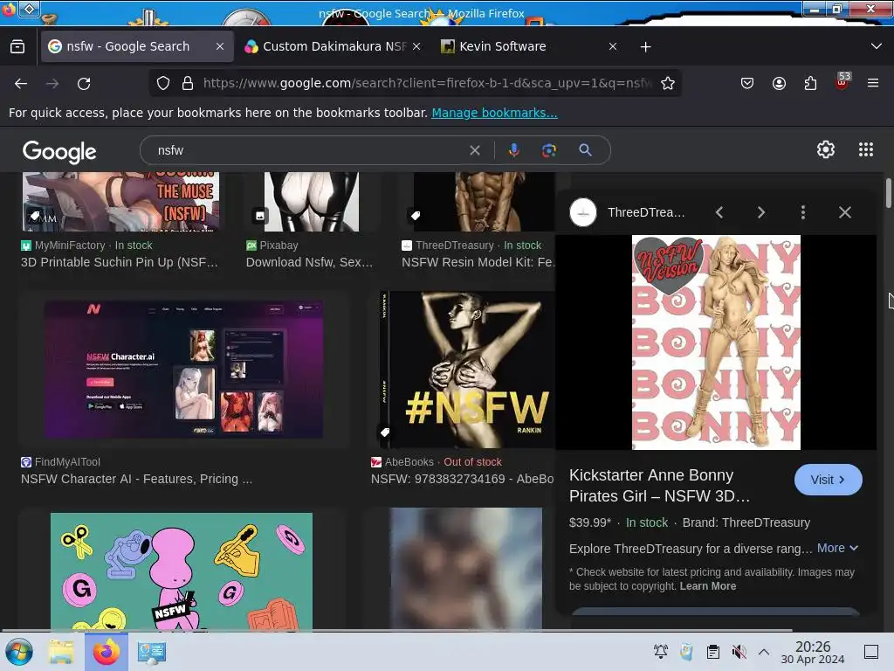Image resolution: width=894 pixels, height=671 pixels.
Task: Open the Extensions puzzle icon
Action: (x=810, y=83)
